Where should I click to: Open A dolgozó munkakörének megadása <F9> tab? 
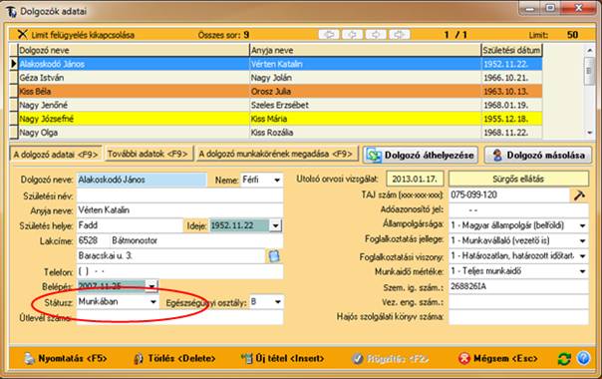tap(276, 154)
